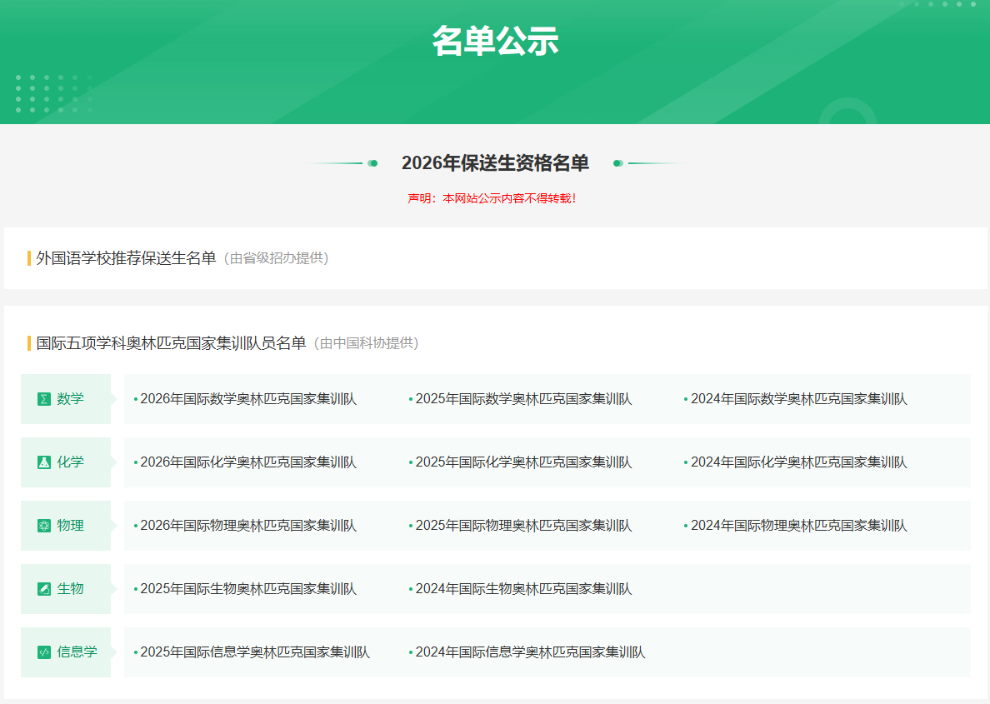This screenshot has width=990, height=704.
Task: Click the 2026年保送生资格名单 title
Action: [x=495, y=163]
